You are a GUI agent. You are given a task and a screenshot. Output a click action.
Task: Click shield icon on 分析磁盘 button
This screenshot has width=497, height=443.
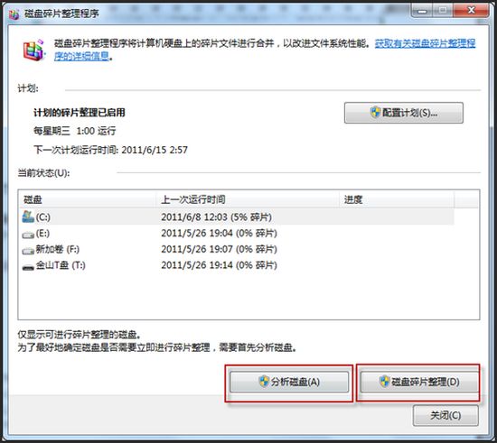[264, 382]
